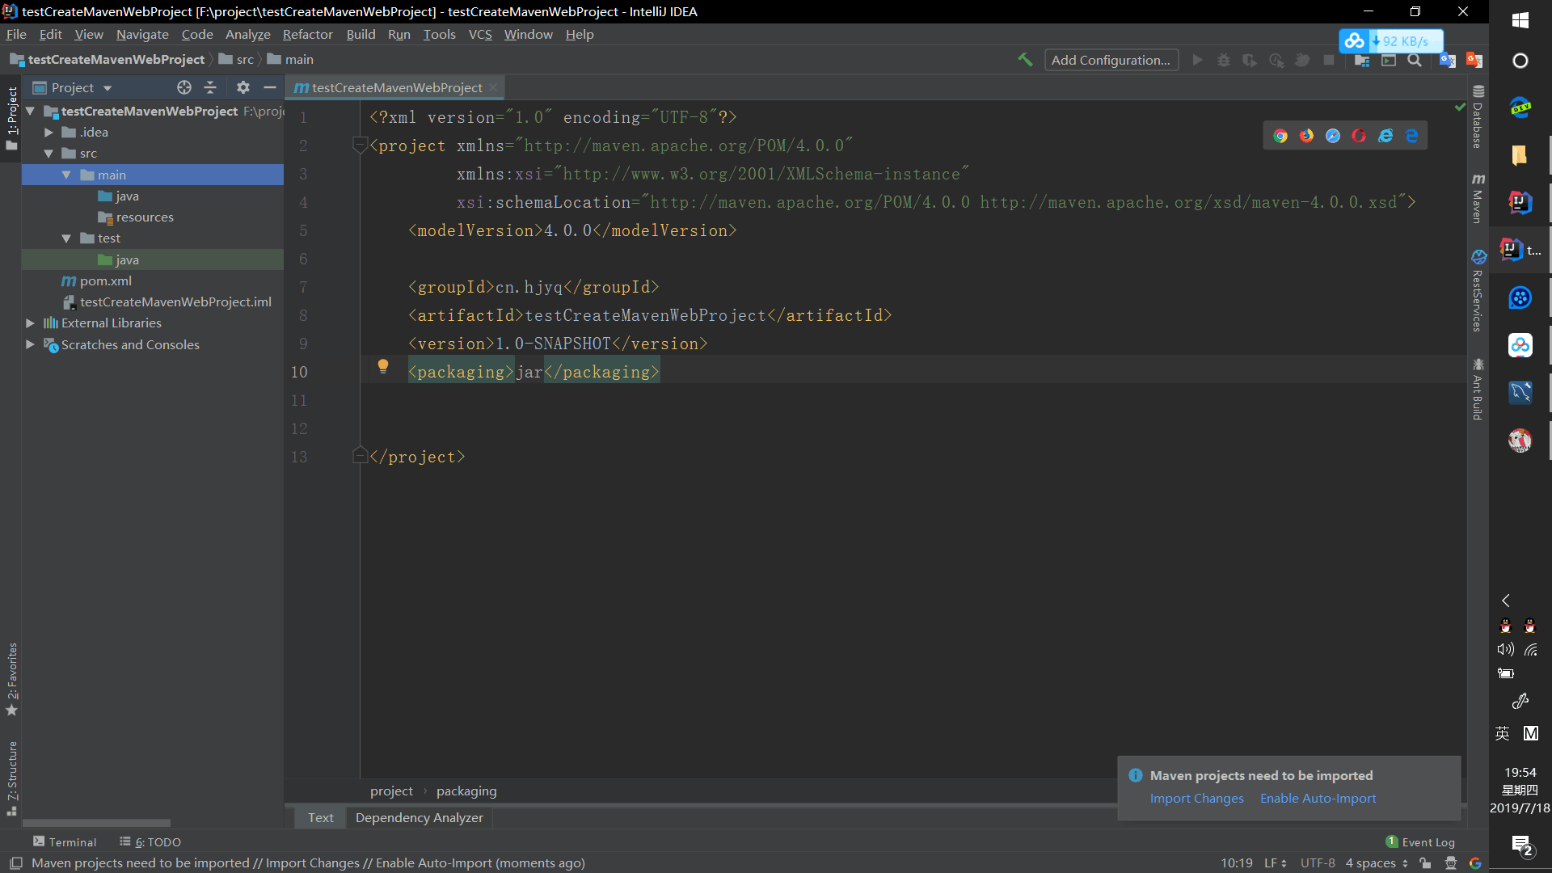Open page in Chrome browser icon
This screenshot has height=873, width=1552.
pyautogui.click(x=1280, y=136)
